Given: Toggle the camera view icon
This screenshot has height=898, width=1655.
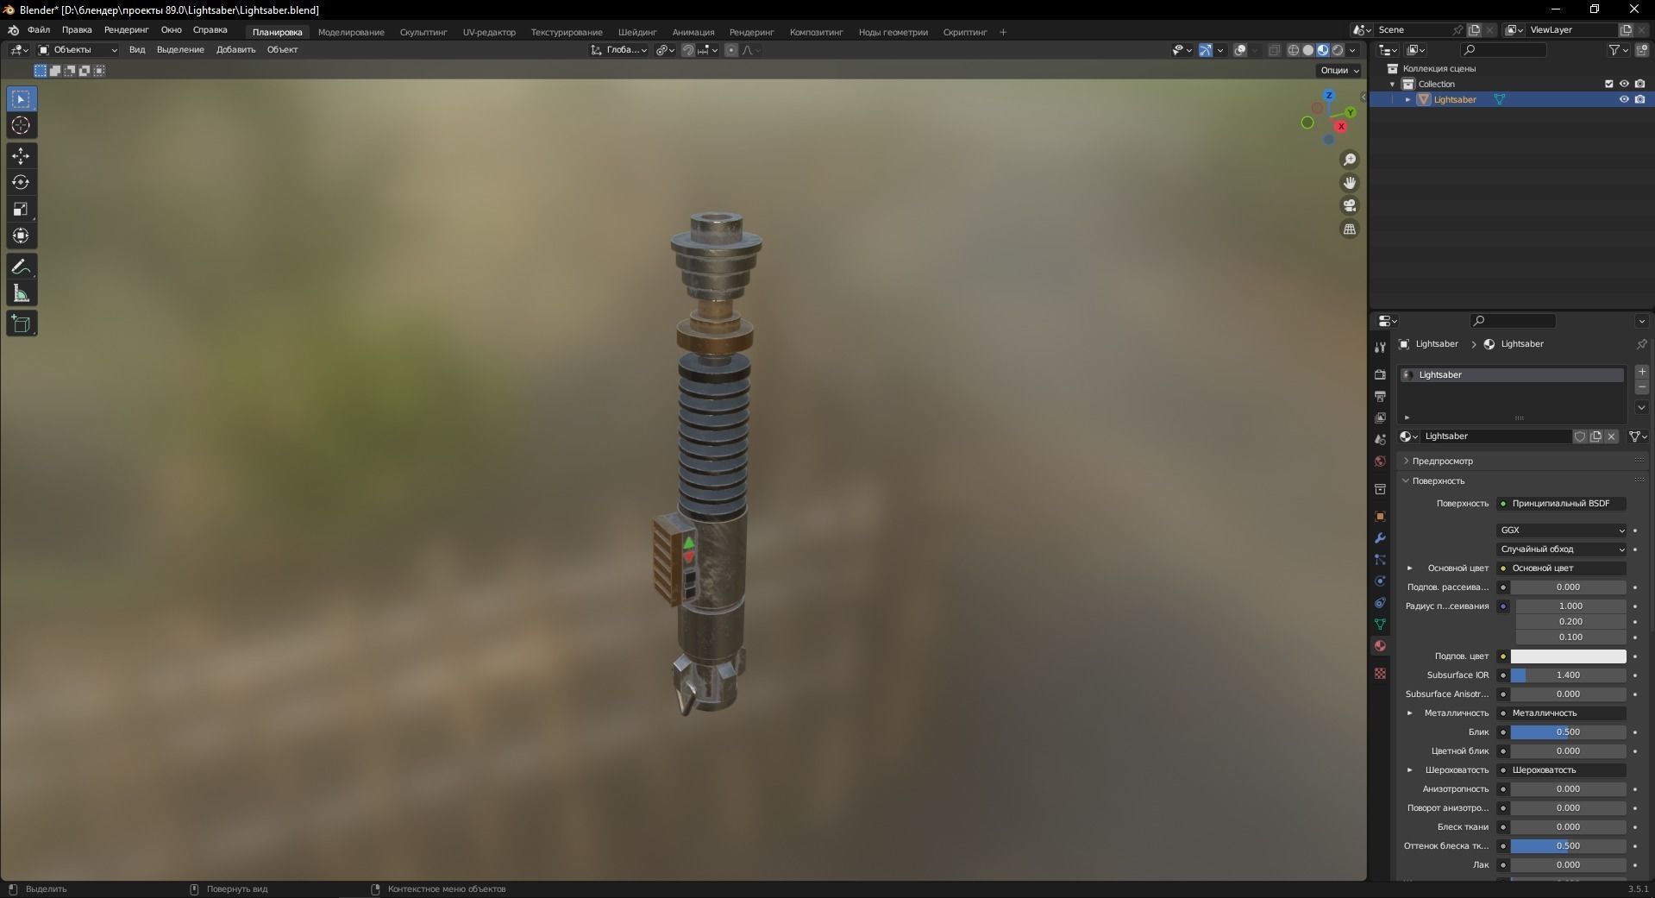Looking at the screenshot, I should click(x=1350, y=205).
